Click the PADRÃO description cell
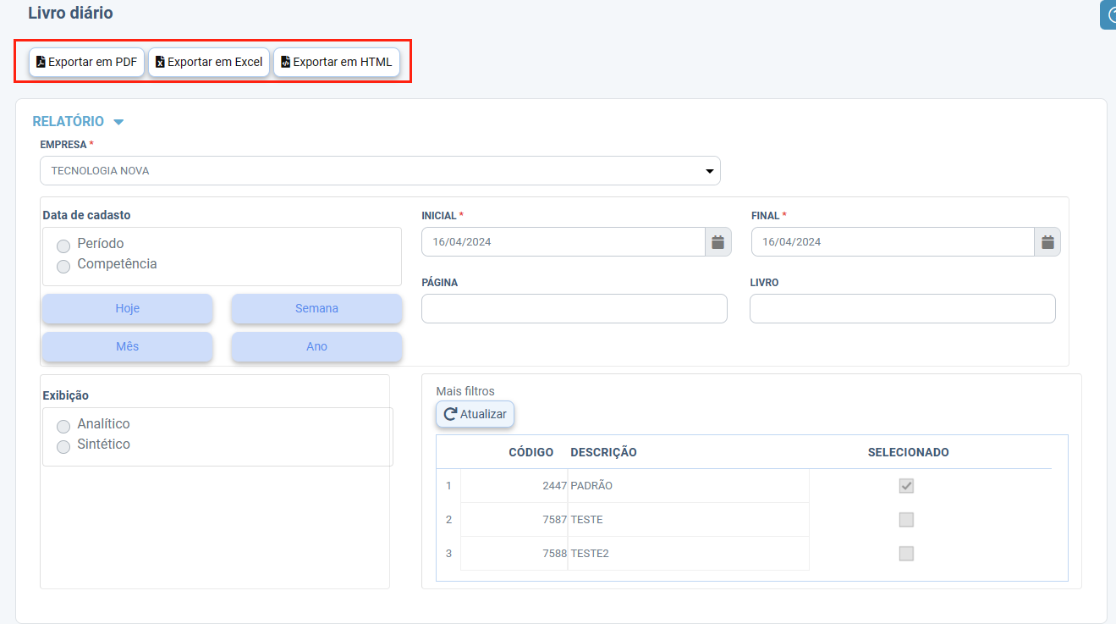The image size is (1116, 624). click(x=689, y=486)
